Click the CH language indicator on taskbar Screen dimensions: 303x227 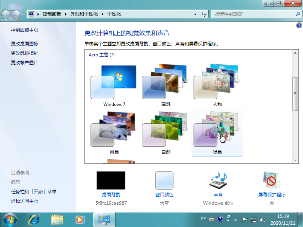[x=203, y=219]
